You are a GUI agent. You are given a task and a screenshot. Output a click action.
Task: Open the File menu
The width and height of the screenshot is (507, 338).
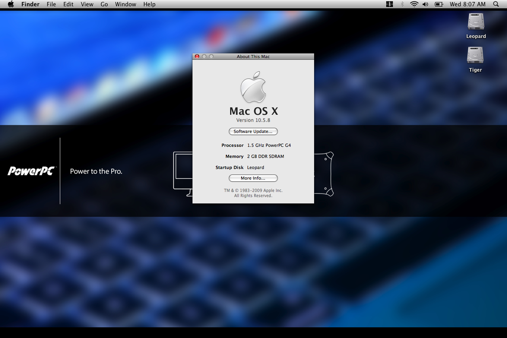(51, 4)
